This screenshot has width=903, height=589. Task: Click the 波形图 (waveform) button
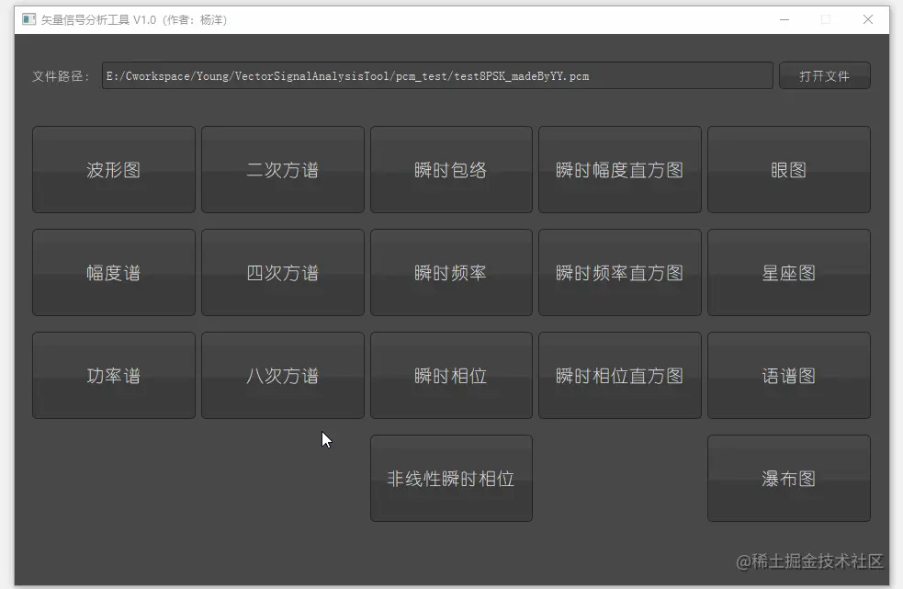tap(113, 169)
